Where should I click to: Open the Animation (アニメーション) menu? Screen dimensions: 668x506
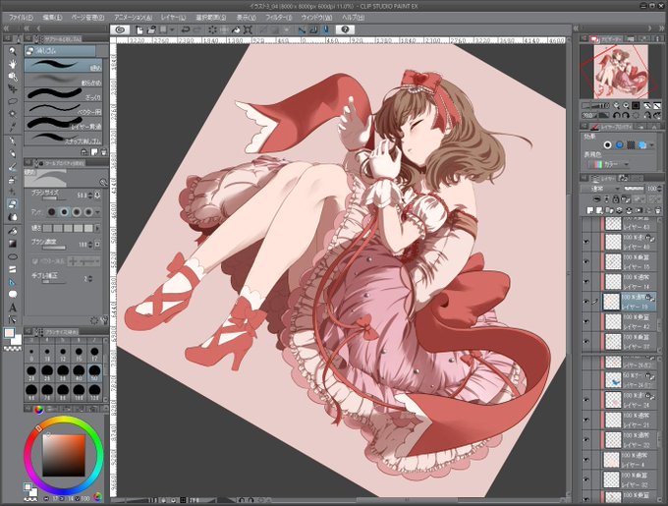tap(133, 18)
